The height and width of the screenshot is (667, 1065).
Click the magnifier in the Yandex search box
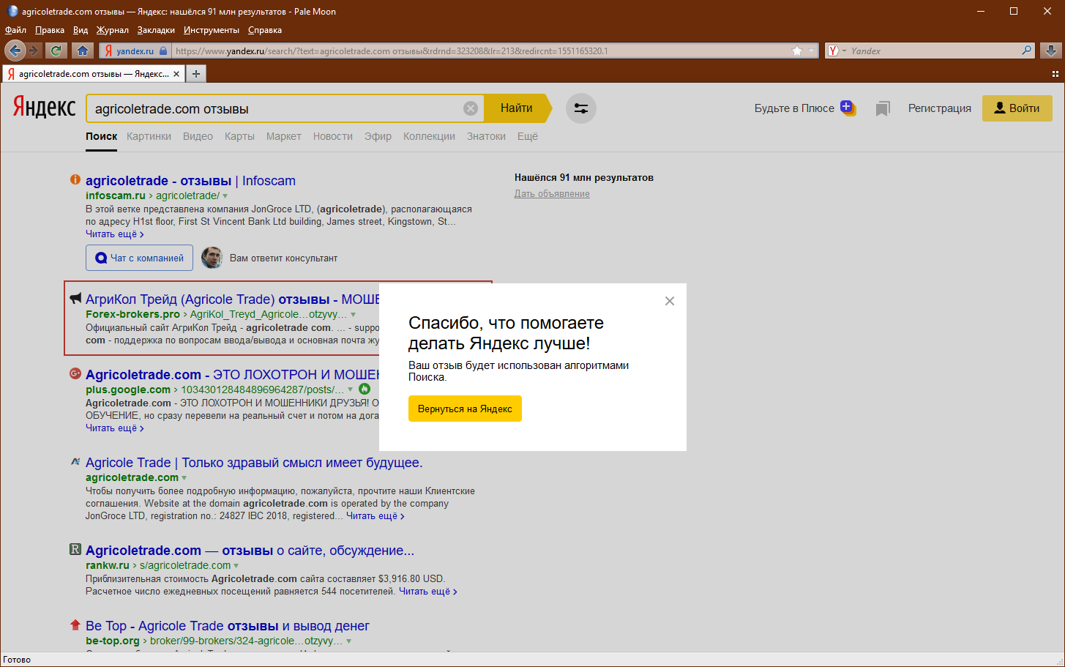coord(1027,51)
